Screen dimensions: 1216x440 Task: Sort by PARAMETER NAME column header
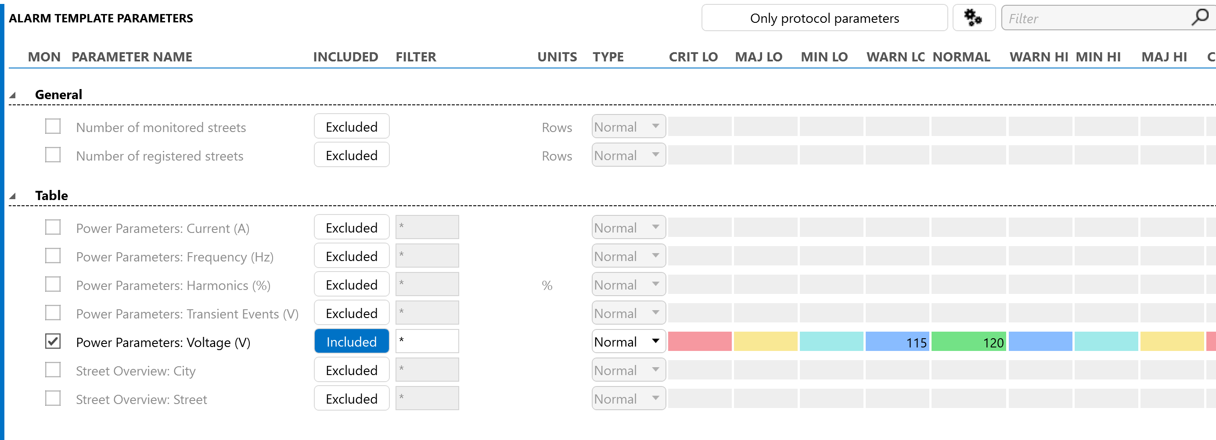[132, 57]
